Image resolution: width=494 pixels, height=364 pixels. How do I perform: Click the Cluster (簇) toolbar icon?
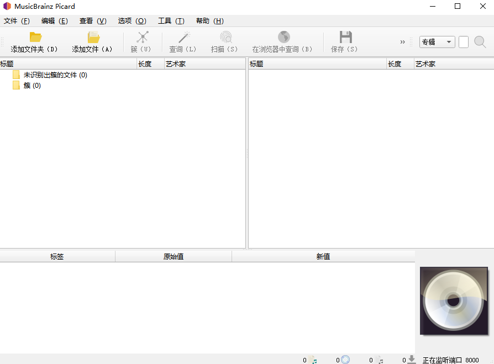143,37
